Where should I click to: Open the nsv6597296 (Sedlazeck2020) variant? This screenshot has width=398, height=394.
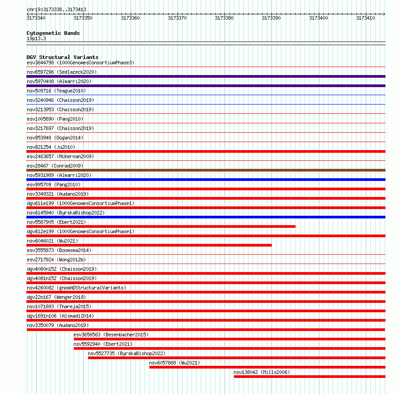tap(62, 72)
